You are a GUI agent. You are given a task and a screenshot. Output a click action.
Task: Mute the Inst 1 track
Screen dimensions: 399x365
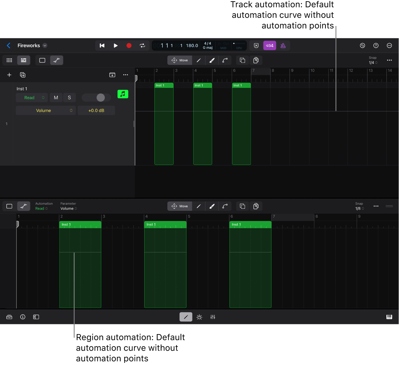coord(56,98)
